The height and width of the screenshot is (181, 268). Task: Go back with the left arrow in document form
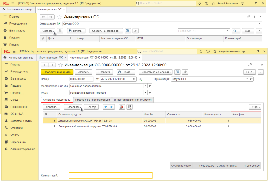tap(45, 65)
